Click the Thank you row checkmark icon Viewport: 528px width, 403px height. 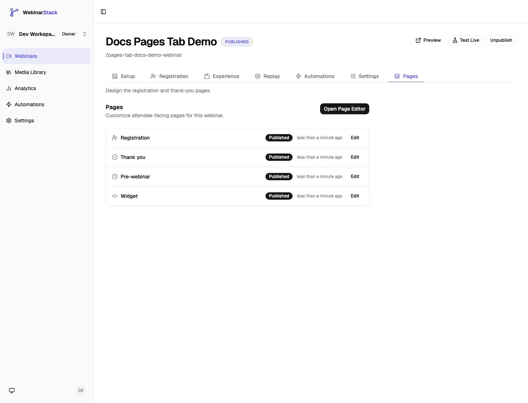tap(115, 157)
